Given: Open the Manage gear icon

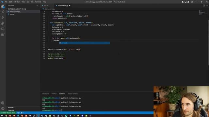Looking at the screenshot, I should [3, 109].
